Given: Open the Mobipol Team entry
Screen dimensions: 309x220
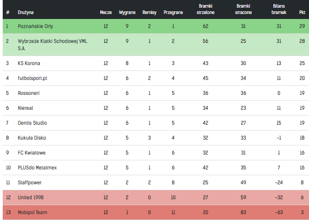Looking at the screenshot, I should [33, 212].
